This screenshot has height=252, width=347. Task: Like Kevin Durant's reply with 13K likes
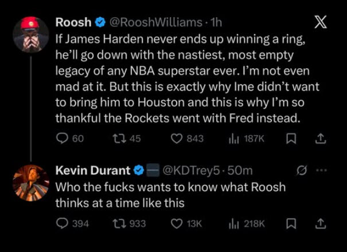[x=178, y=223]
